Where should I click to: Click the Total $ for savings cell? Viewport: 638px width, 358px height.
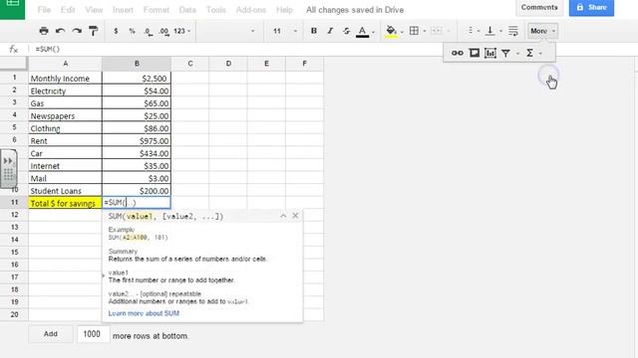coord(65,203)
